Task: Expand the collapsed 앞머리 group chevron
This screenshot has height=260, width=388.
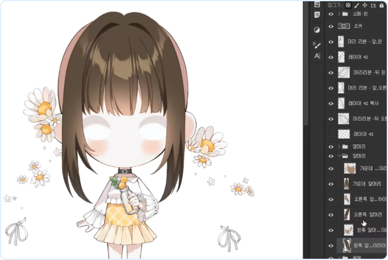Action: point(339,147)
